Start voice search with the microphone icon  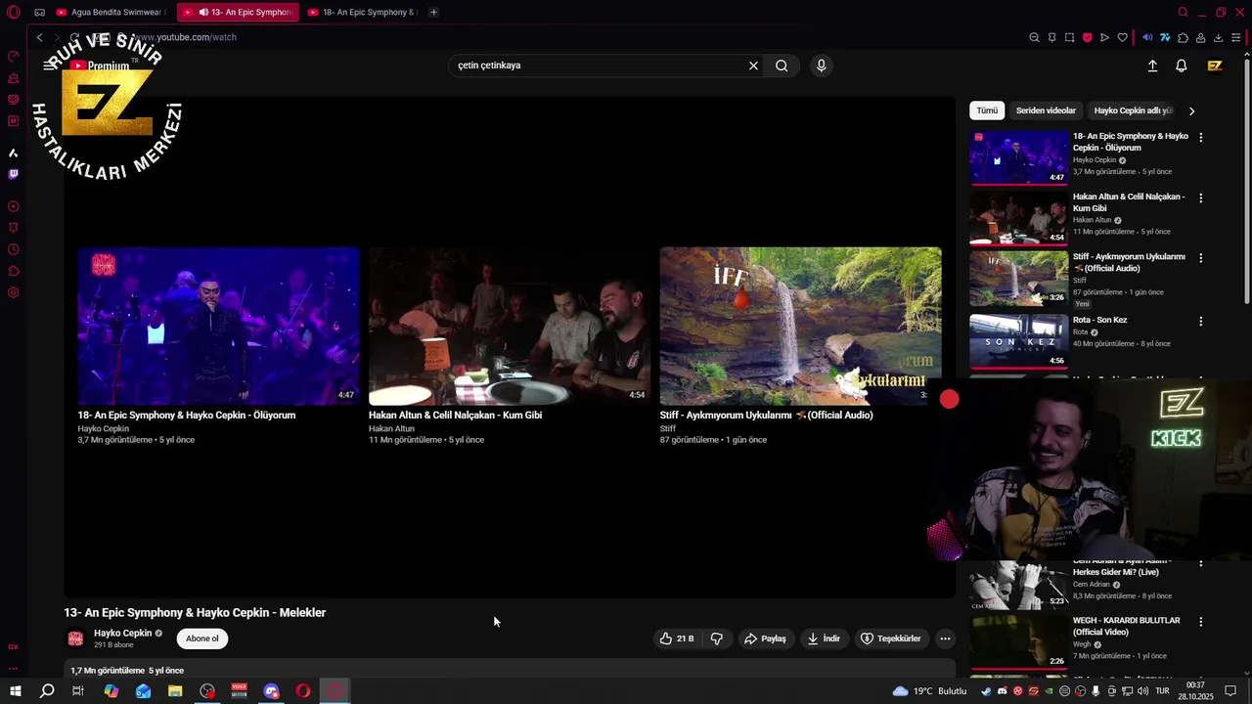(x=821, y=66)
